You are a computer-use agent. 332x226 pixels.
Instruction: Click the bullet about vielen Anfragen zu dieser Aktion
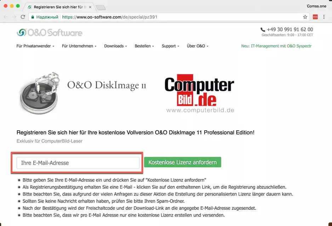[158, 194]
